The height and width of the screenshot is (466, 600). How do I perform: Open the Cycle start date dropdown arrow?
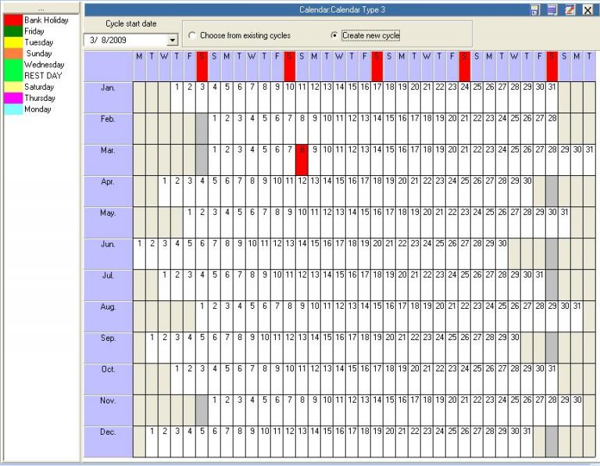tap(173, 40)
